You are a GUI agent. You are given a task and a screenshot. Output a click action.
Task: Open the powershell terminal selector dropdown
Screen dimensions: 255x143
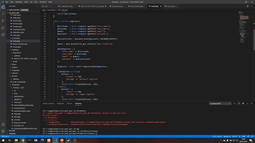[220, 103]
